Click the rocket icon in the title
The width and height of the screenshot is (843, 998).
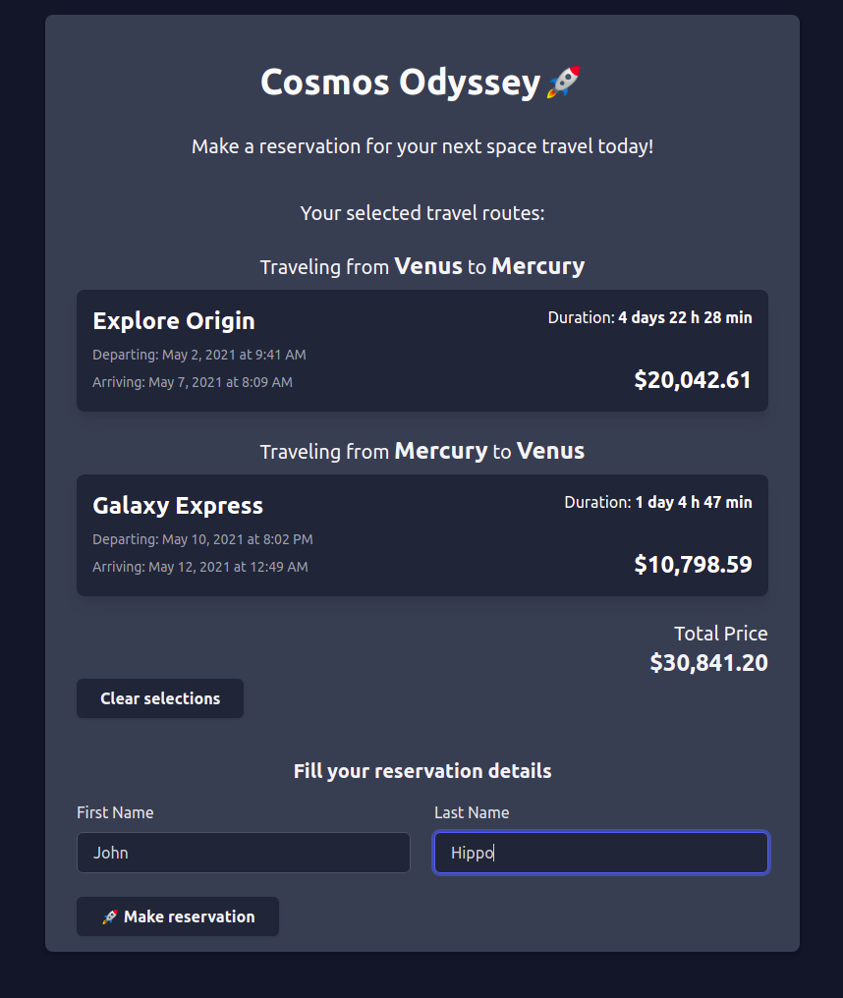[564, 81]
